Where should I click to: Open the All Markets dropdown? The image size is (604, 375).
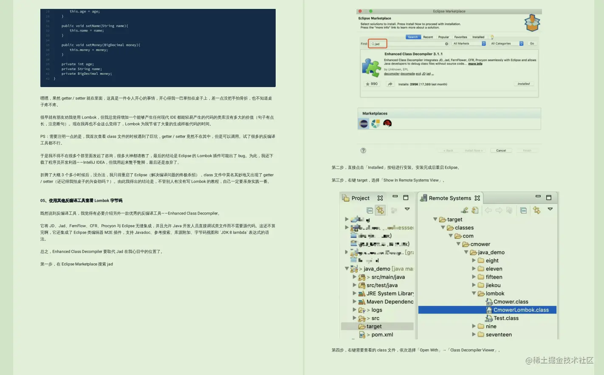click(x=469, y=43)
